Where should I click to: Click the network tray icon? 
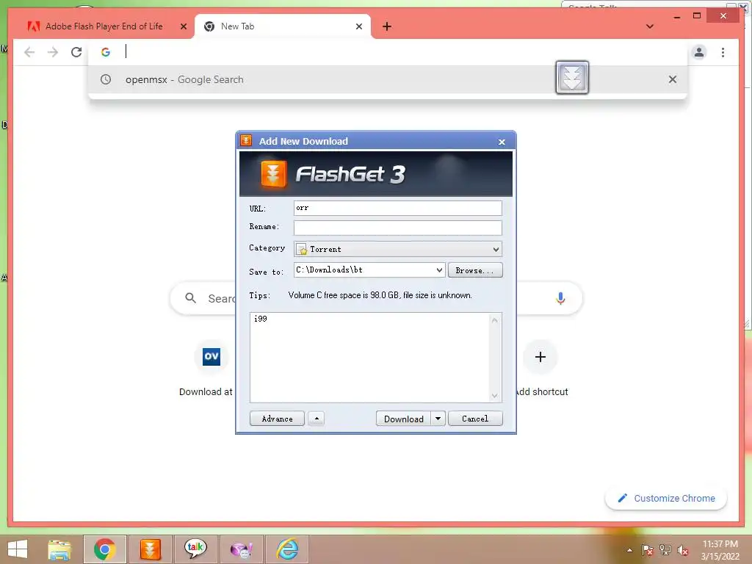665,550
